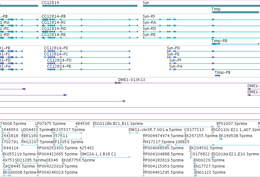Click the RH13207.5prime EST label
Image resolution: width=260 pixels, height=177 pixels.
[37, 142]
